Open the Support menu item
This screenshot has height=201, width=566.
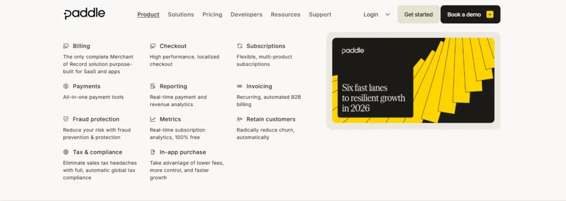coord(320,14)
